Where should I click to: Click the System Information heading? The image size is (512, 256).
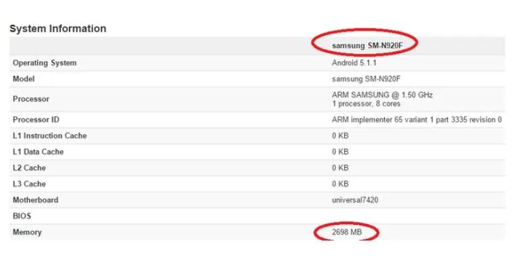[x=58, y=29]
